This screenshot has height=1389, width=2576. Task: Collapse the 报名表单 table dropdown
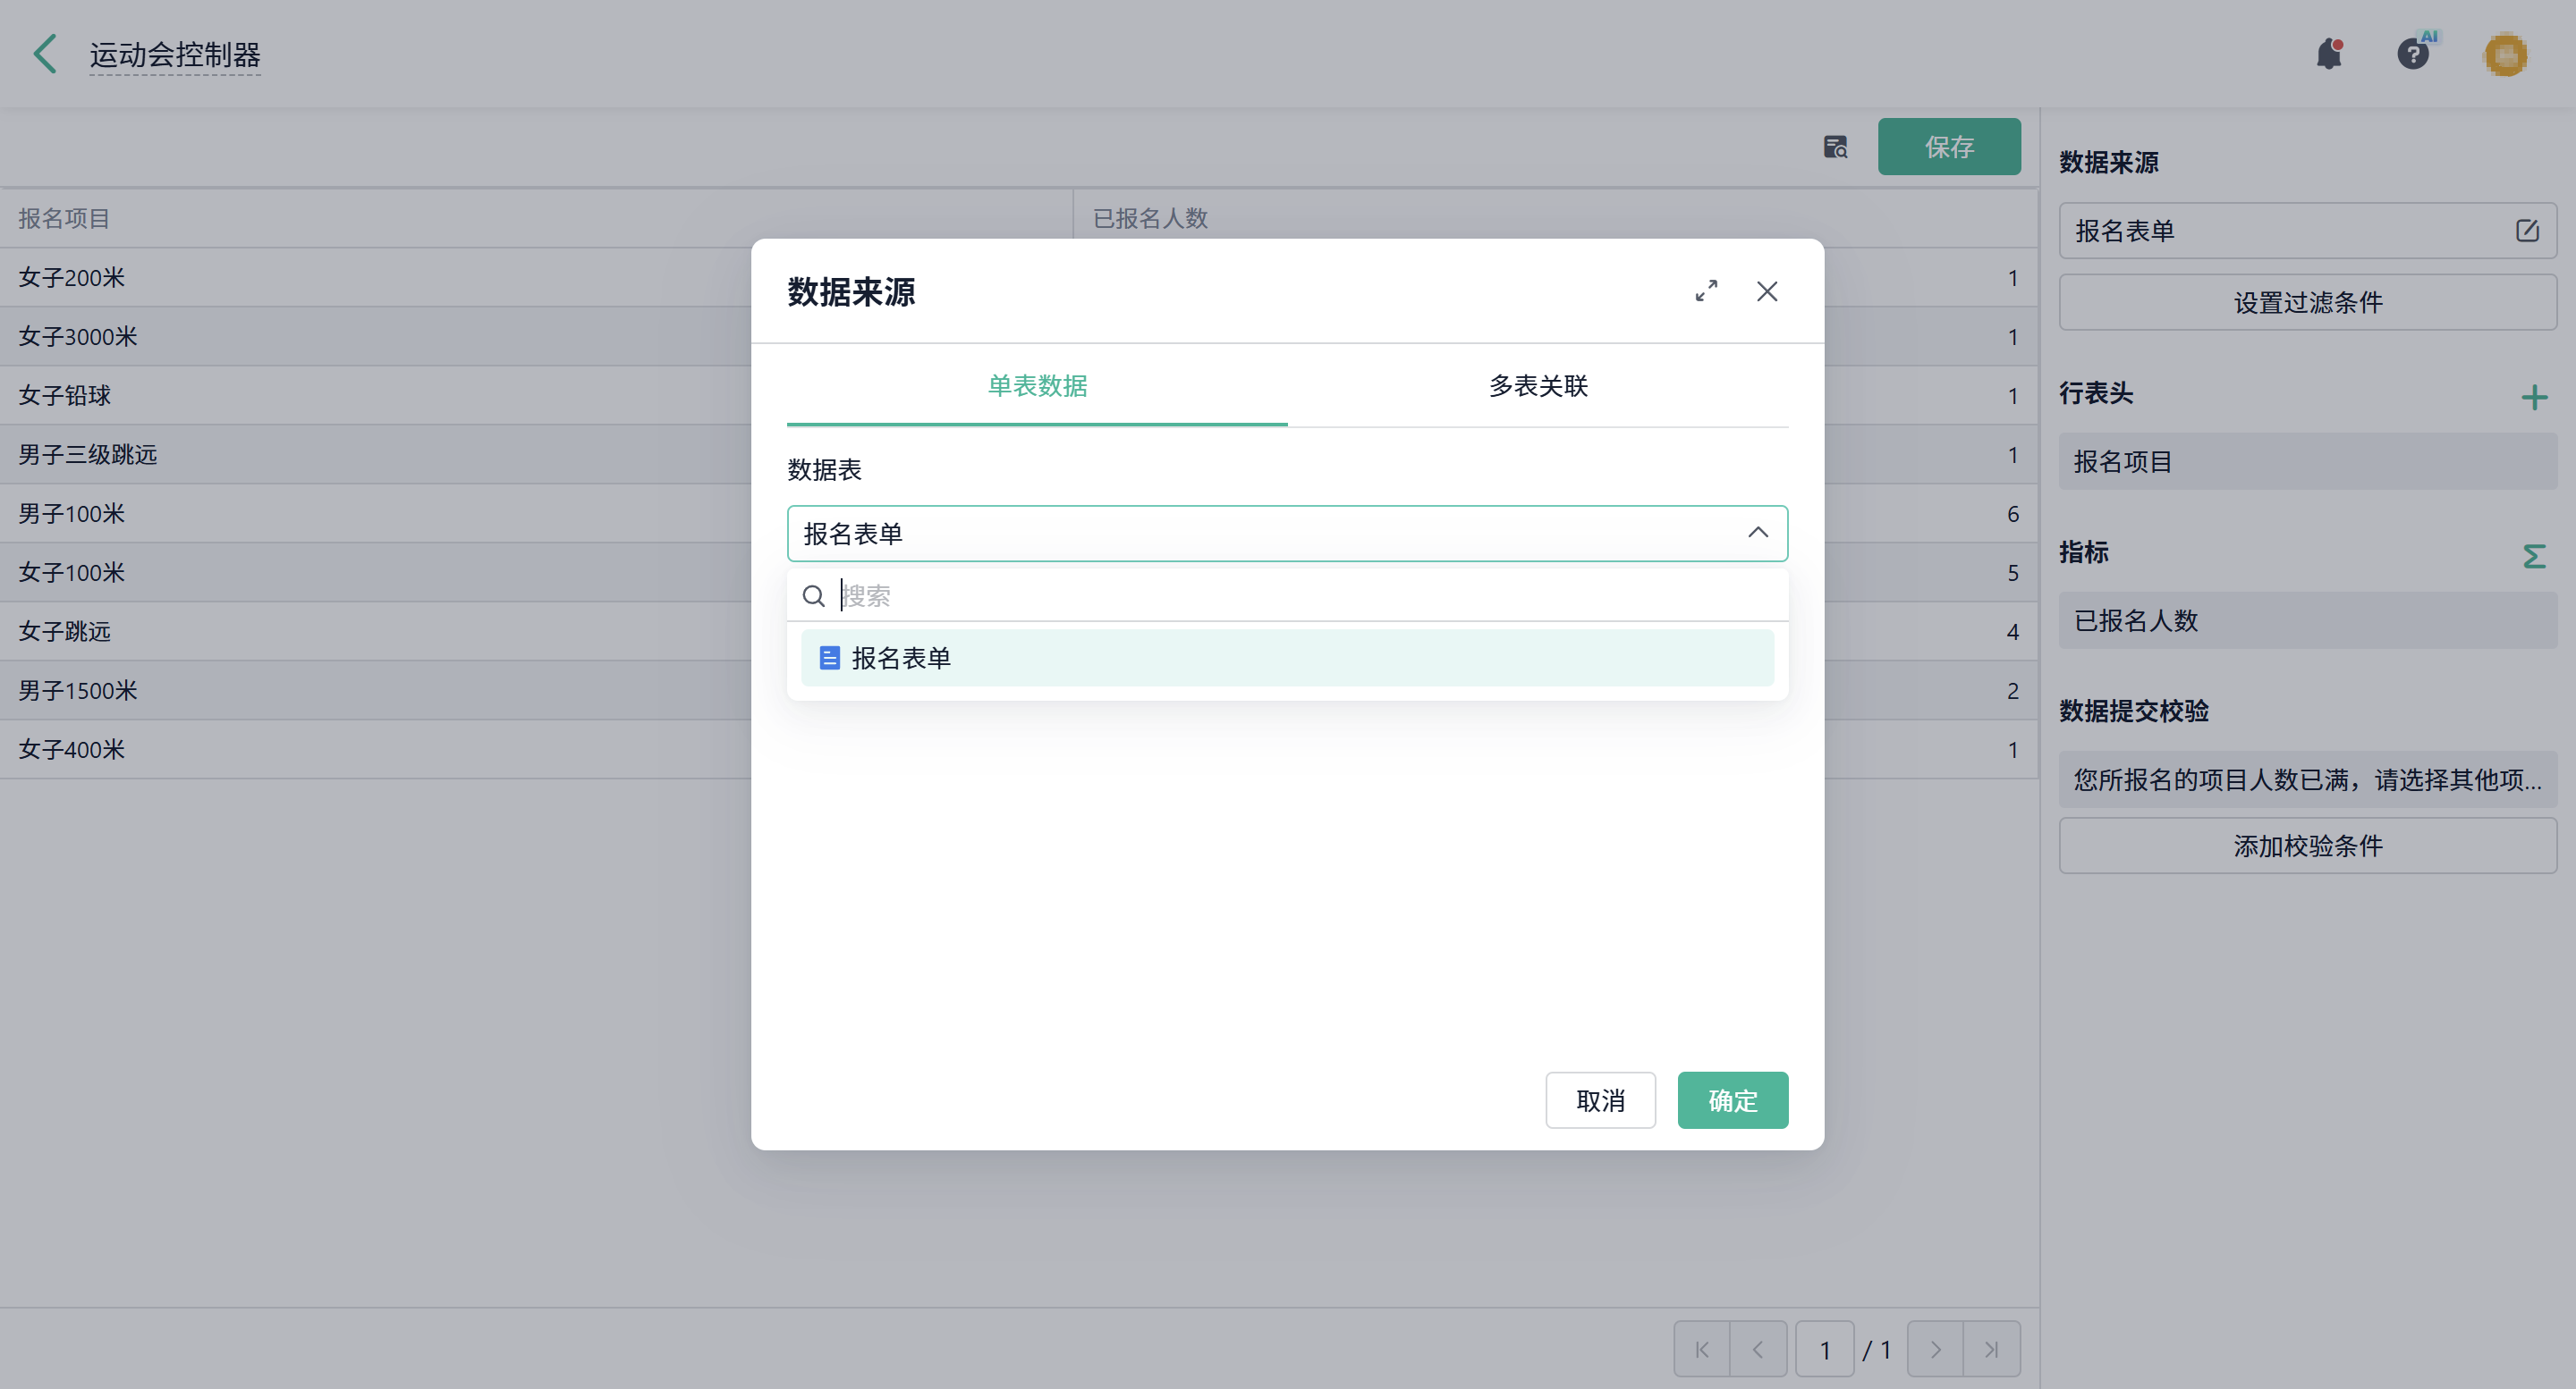(1757, 533)
